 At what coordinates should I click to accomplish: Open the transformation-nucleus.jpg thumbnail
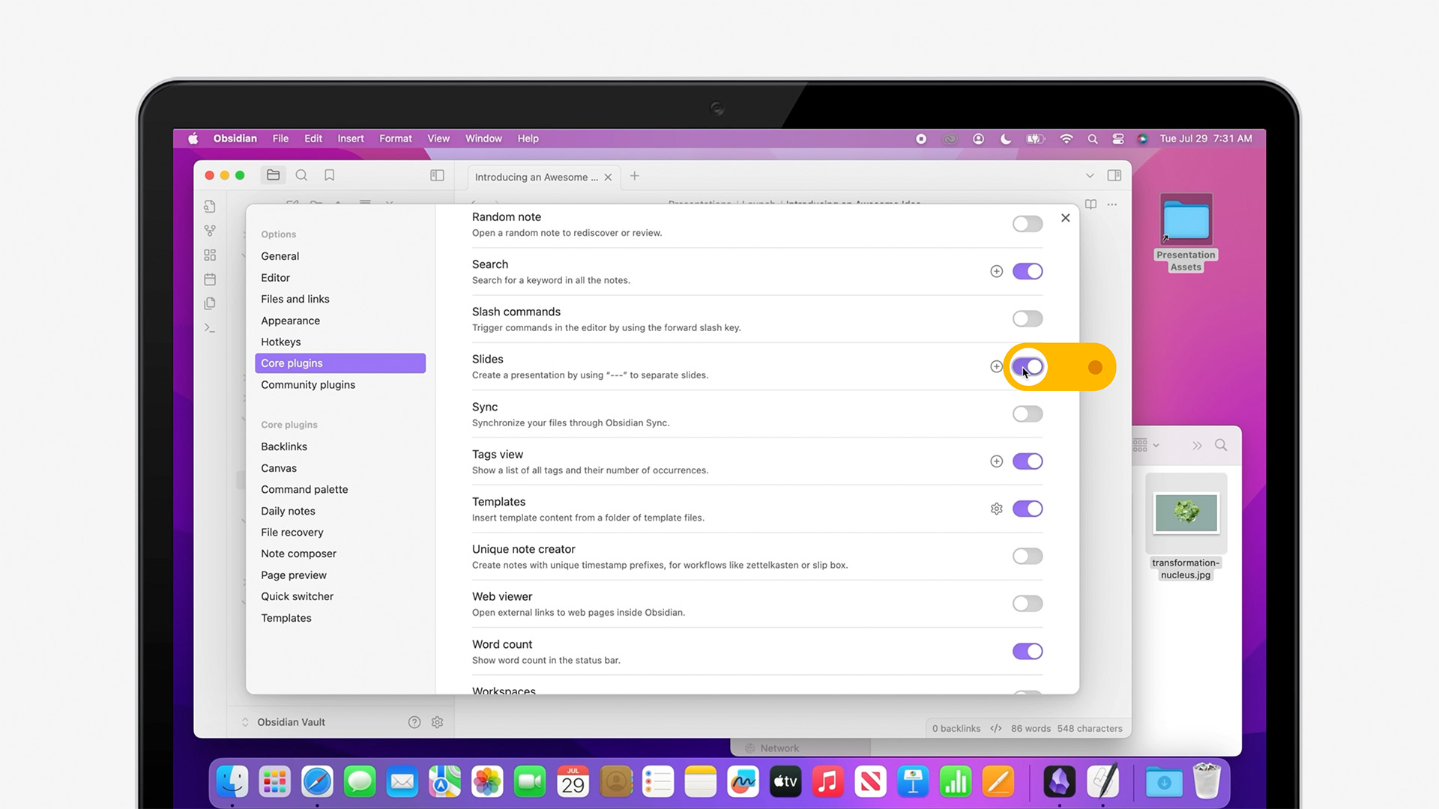(x=1186, y=513)
